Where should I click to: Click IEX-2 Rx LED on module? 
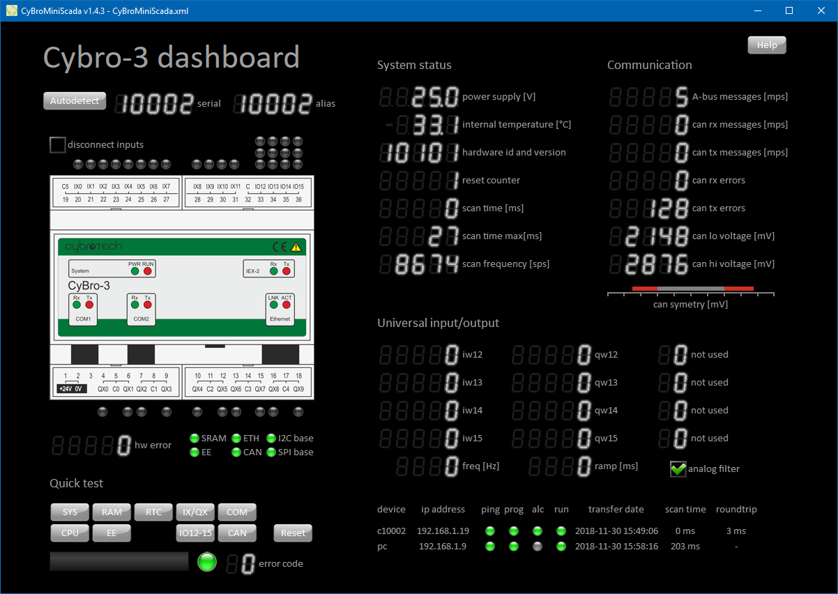coord(274,271)
